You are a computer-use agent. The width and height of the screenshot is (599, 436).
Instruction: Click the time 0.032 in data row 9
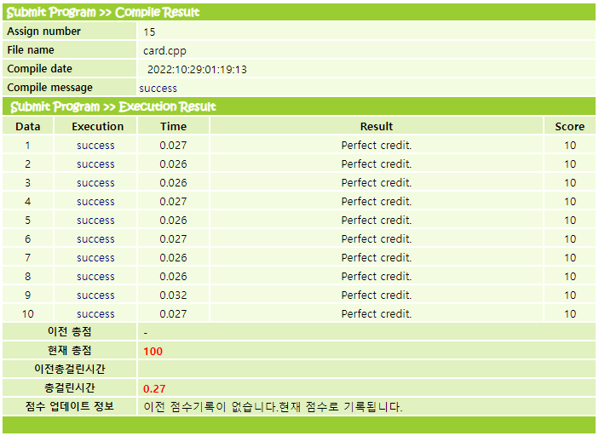coord(173,295)
